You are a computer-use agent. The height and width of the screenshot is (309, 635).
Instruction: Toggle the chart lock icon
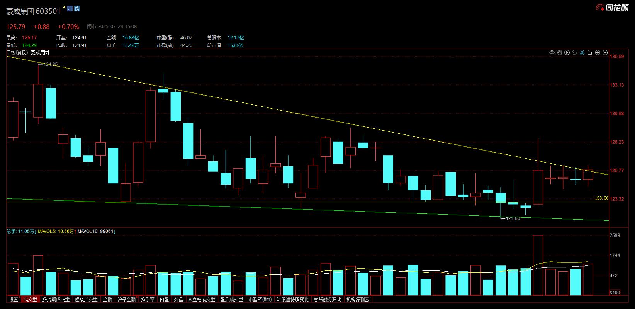(x=590, y=52)
